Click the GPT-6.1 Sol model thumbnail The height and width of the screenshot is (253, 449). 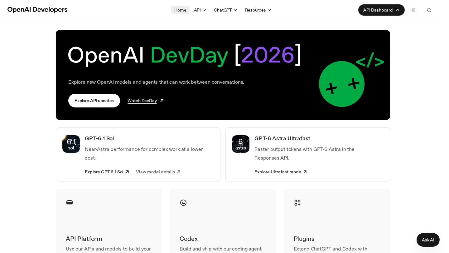(71, 144)
